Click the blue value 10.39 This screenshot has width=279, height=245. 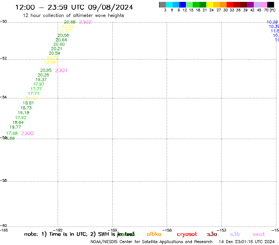[274, 26]
